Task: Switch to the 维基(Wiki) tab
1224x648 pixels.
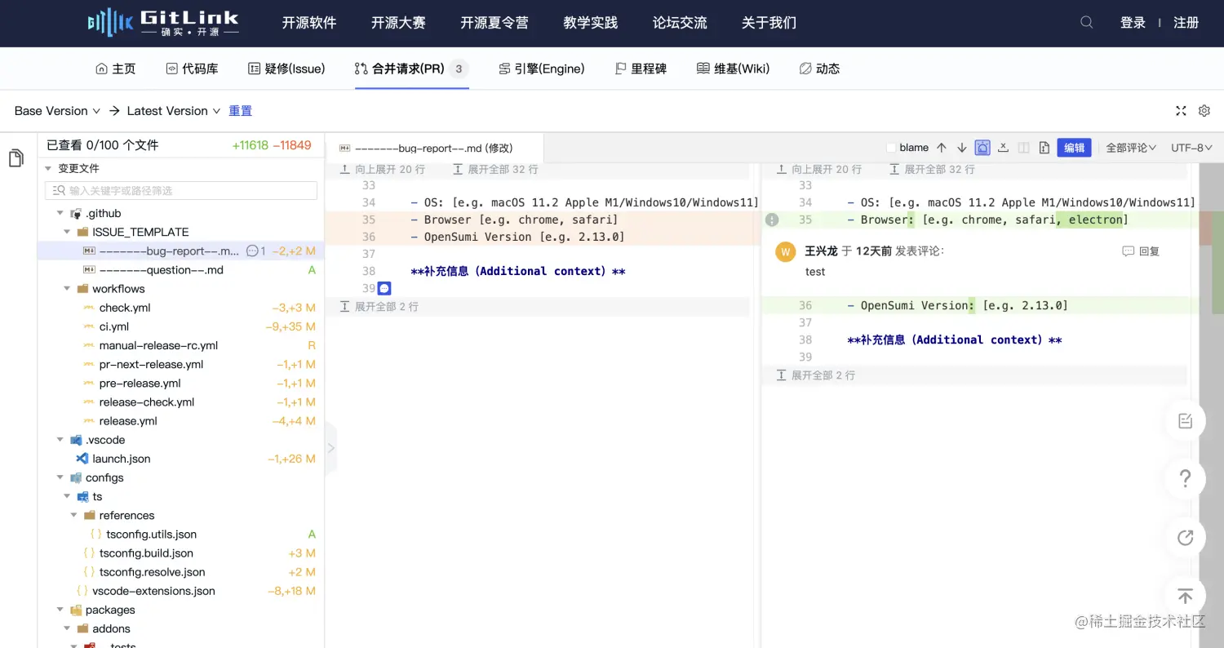Action: tap(733, 69)
